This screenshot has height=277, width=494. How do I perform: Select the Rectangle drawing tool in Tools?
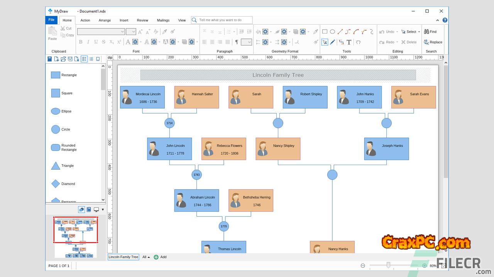coord(325,32)
